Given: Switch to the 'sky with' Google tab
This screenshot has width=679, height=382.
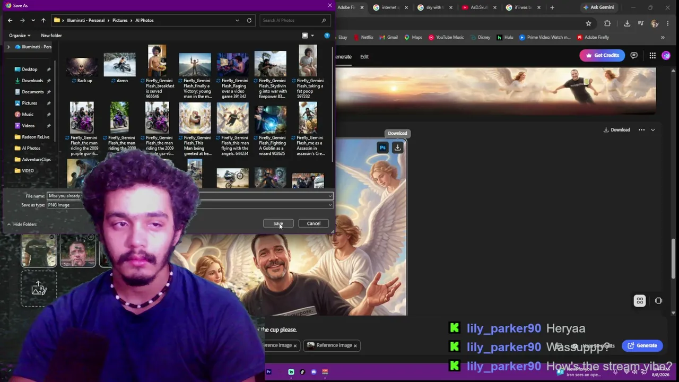Looking at the screenshot, I should pos(434,7).
